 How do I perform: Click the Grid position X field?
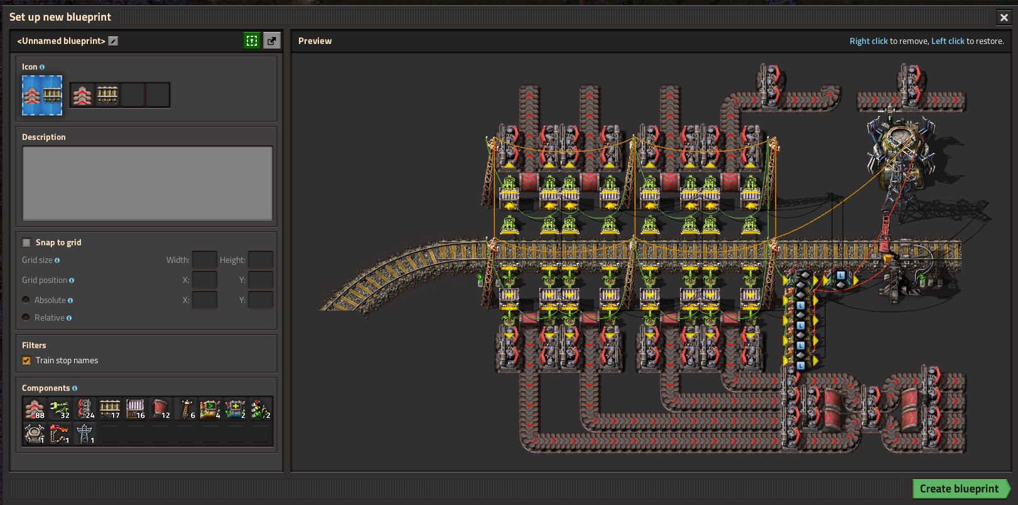tap(205, 280)
